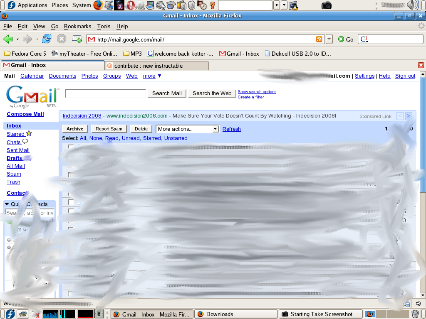Click the Starred star icon in sidebar
Viewport: 426px width, 319px height.
tap(29, 133)
